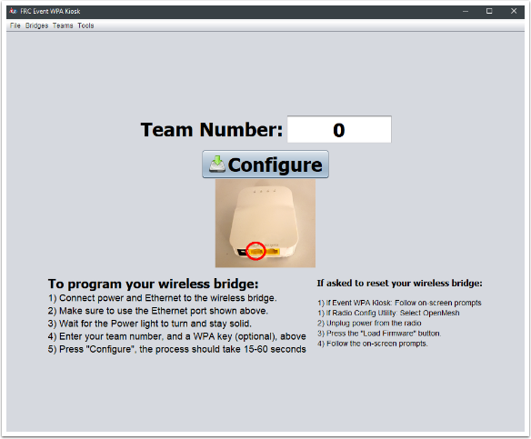This screenshot has height=439, width=531.
Task: Click the FRC app icon in title bar
Action: tap(14, 11)
